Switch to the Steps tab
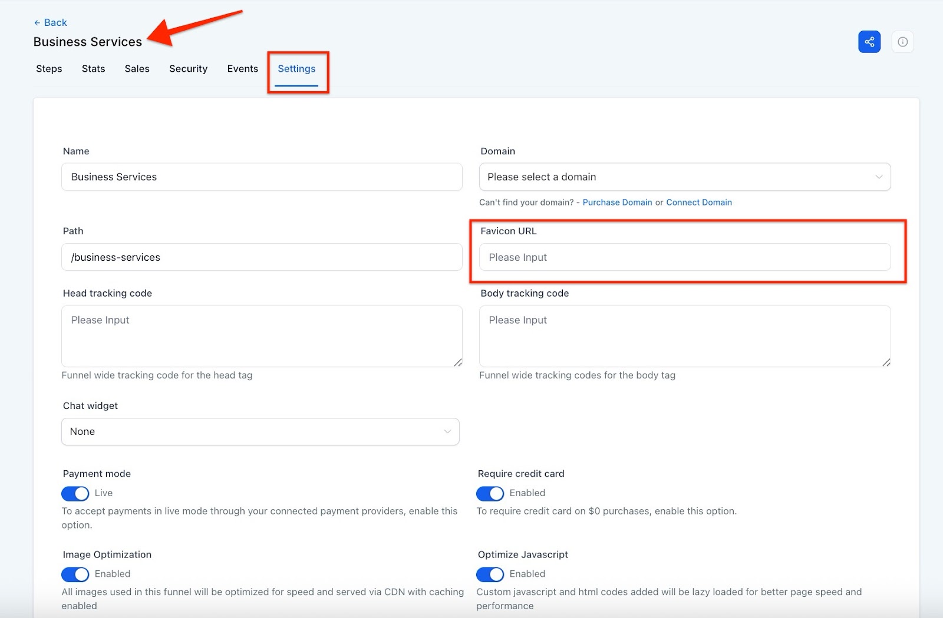The width and height of the screenshot is (943, 618). [x=49, y=69]
